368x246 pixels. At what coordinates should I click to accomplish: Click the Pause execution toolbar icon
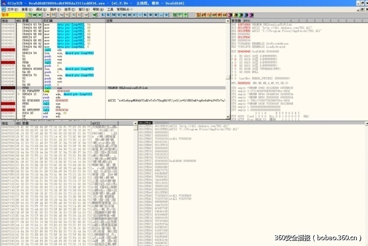tap(53, 15)
